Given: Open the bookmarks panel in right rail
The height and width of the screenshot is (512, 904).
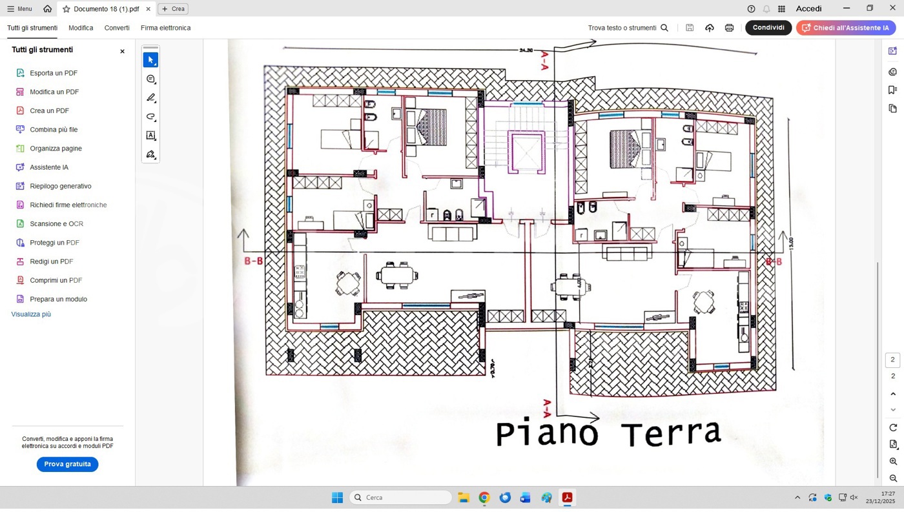Looking at the screenshot, I should coord(892,90).
